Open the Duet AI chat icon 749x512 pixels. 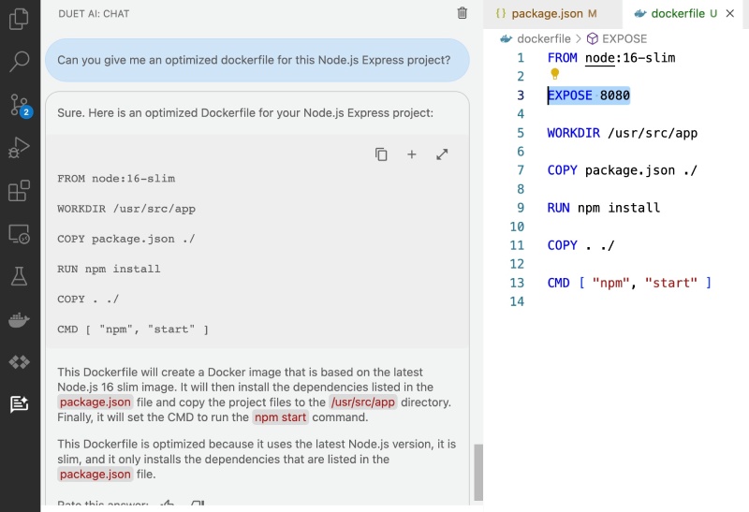[19, 404]
